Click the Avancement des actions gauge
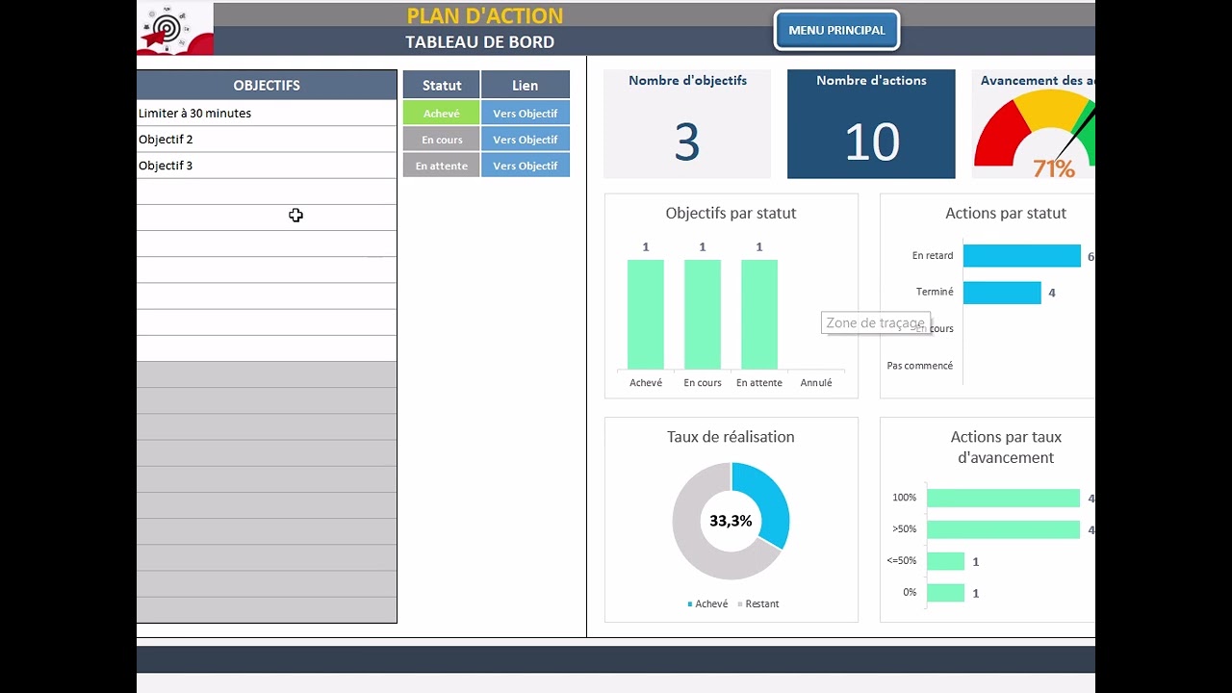This screenshot has width=1232, height=693. click(x=1034, y=124)
